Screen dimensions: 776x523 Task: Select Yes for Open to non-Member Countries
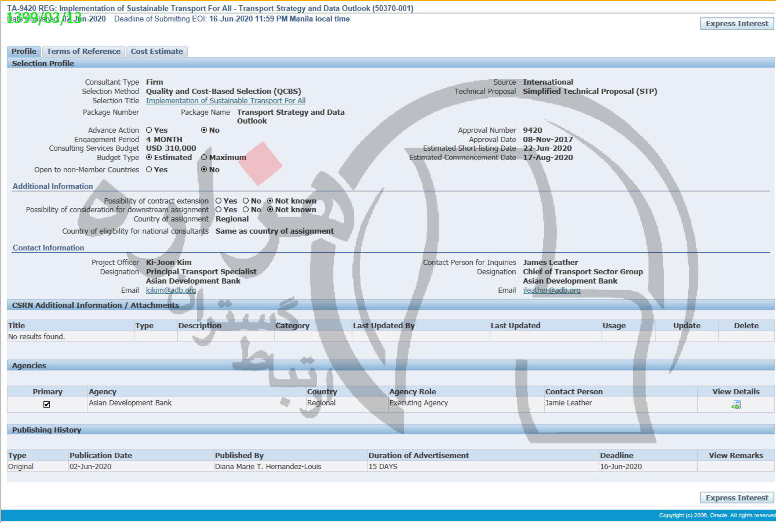click(150, 170)
